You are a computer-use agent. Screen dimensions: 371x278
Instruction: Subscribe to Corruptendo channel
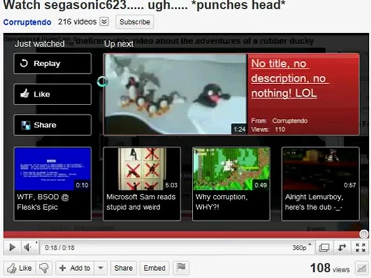[x=134, y=22]
